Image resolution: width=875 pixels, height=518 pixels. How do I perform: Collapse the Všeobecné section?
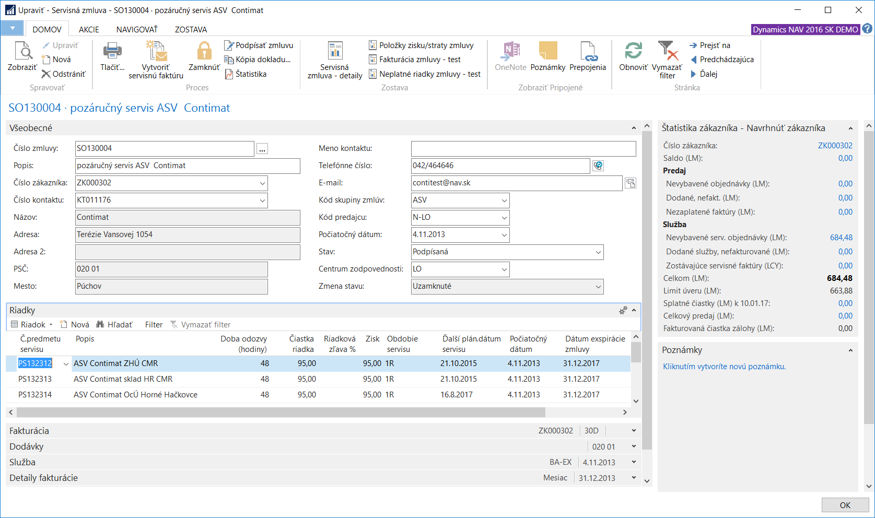pyautogui.click(x=634, y=128)
